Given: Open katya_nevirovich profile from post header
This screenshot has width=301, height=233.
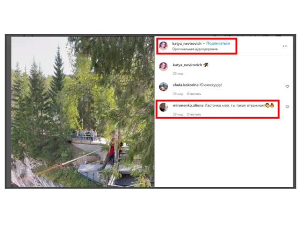Looking at the screenshot, I should click(x=187, y=44).
